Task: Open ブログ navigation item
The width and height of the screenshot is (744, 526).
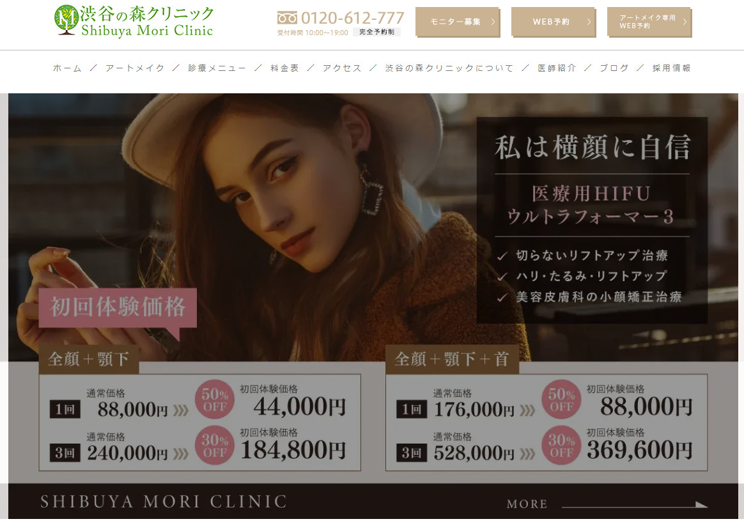Action: 614,68
